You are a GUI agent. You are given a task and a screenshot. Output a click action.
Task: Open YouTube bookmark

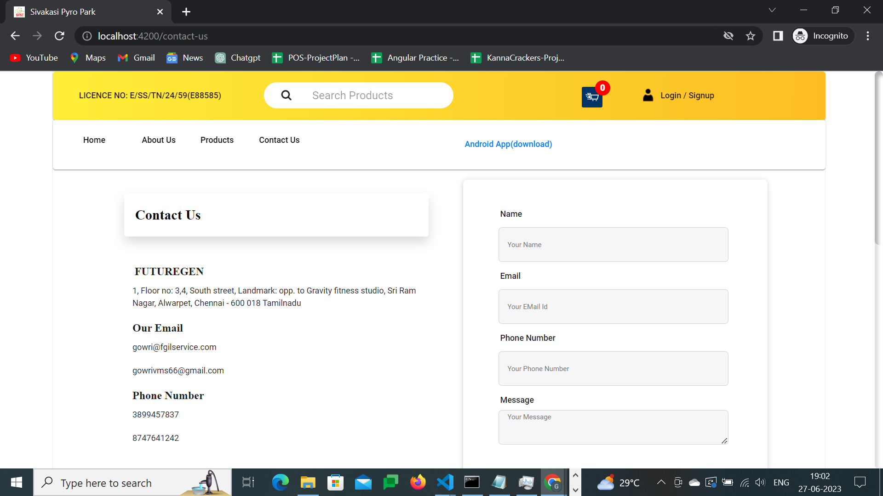click(34, 58)
